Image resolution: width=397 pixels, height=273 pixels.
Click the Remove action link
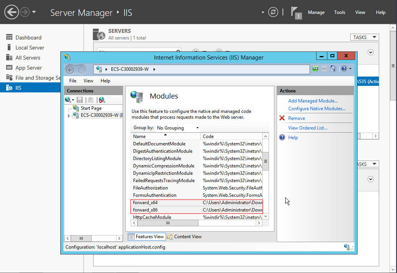pyautogui.click(x=296, y=118)
